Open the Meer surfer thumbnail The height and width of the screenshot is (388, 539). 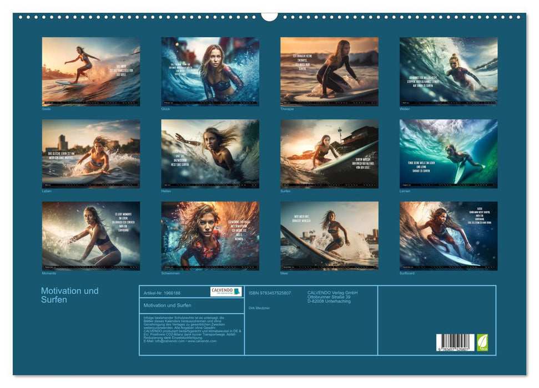[329, 236]
